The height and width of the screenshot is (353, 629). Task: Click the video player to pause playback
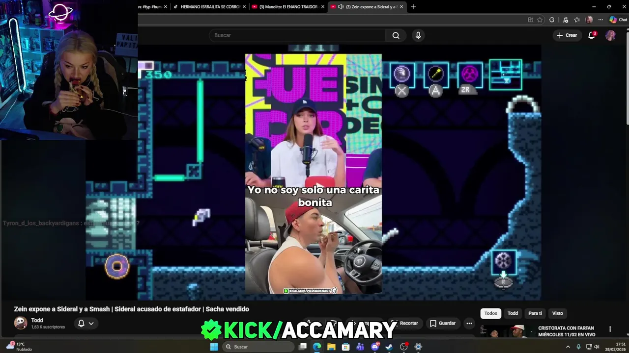click(x=314, y=172)
